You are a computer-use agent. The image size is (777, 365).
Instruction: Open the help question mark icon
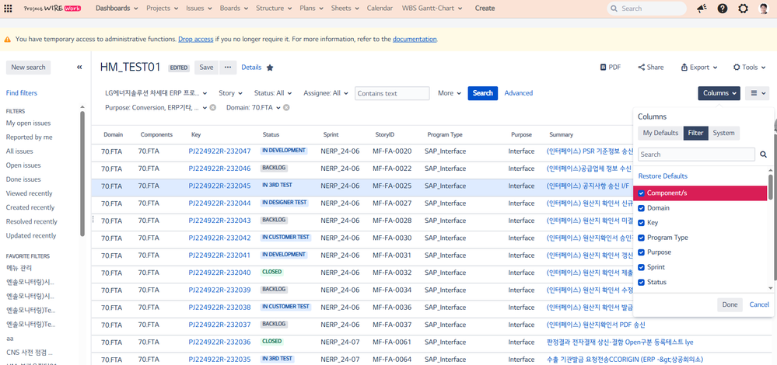[x=723, y=9]
